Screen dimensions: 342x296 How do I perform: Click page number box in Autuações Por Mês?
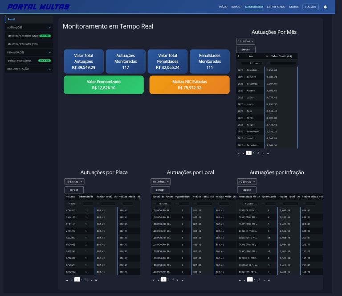[x=248, y=153]
